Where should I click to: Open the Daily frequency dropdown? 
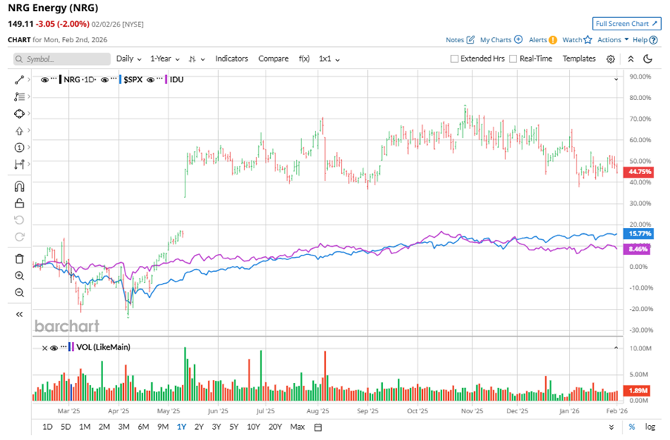[x=128, y=59]
